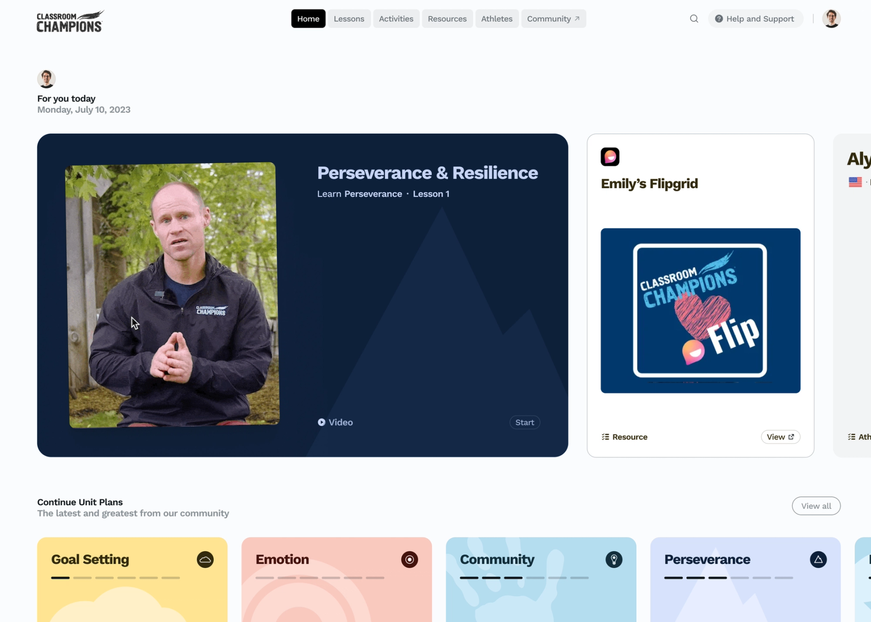Select the Home tab
871x622 pixels.
(x=308, y=19)
